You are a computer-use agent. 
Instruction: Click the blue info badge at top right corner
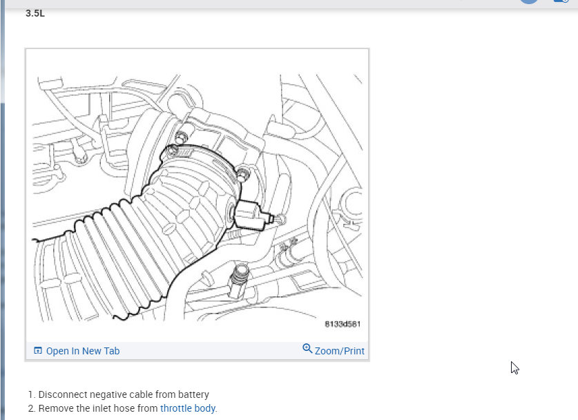click(x=561, y=1)
